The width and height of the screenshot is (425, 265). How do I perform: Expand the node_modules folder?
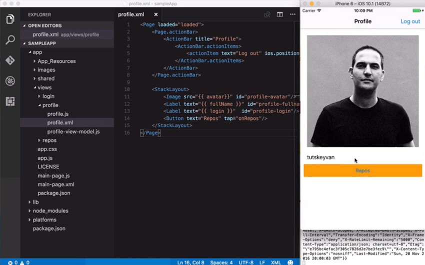coord(29,211)
